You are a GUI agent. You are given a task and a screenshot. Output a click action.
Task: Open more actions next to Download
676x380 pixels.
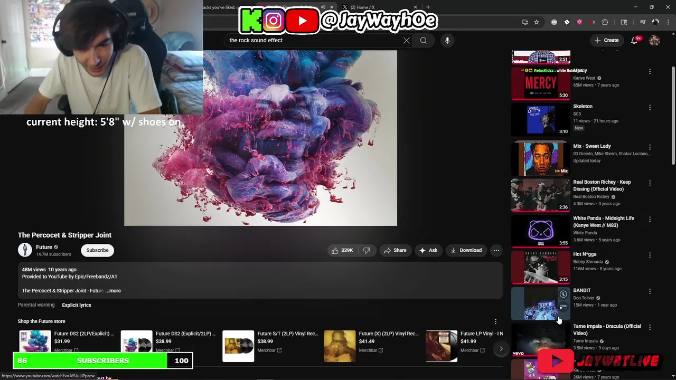coord(496,250)
